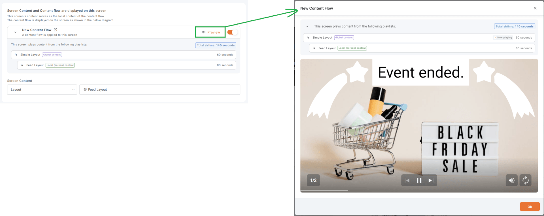Click the 1/2 slide counter
Viewport: 544px width, 216px height.
[x=313, y=180]
